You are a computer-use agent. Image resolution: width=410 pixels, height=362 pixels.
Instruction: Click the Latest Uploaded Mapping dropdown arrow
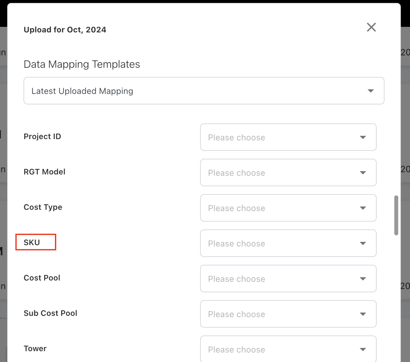[370, 91]
